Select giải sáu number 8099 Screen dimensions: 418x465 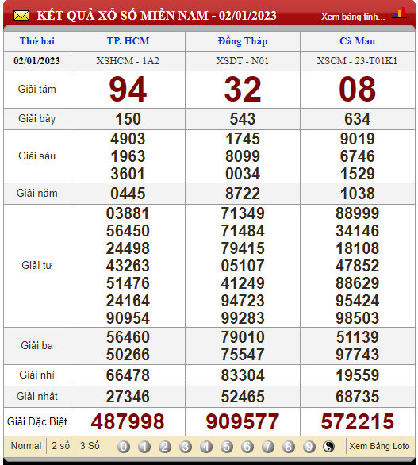pyautogui.click(x=243, y=156)
